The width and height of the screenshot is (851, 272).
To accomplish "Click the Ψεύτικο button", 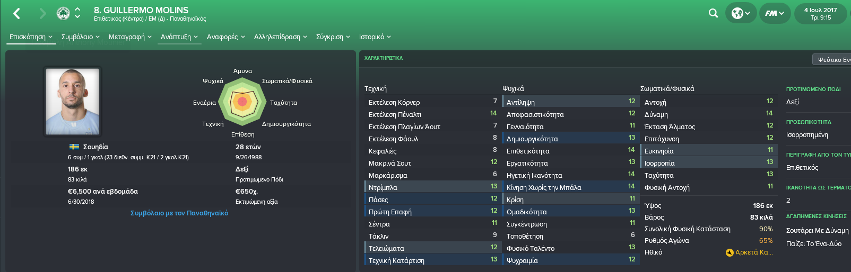I will [x=831, y=60].
